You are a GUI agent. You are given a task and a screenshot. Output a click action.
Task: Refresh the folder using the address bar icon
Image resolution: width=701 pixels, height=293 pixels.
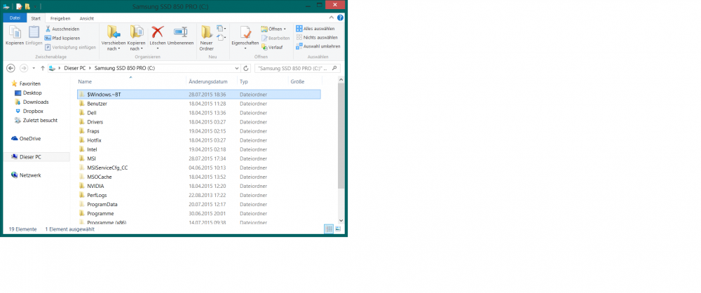[x=246, y=69]
